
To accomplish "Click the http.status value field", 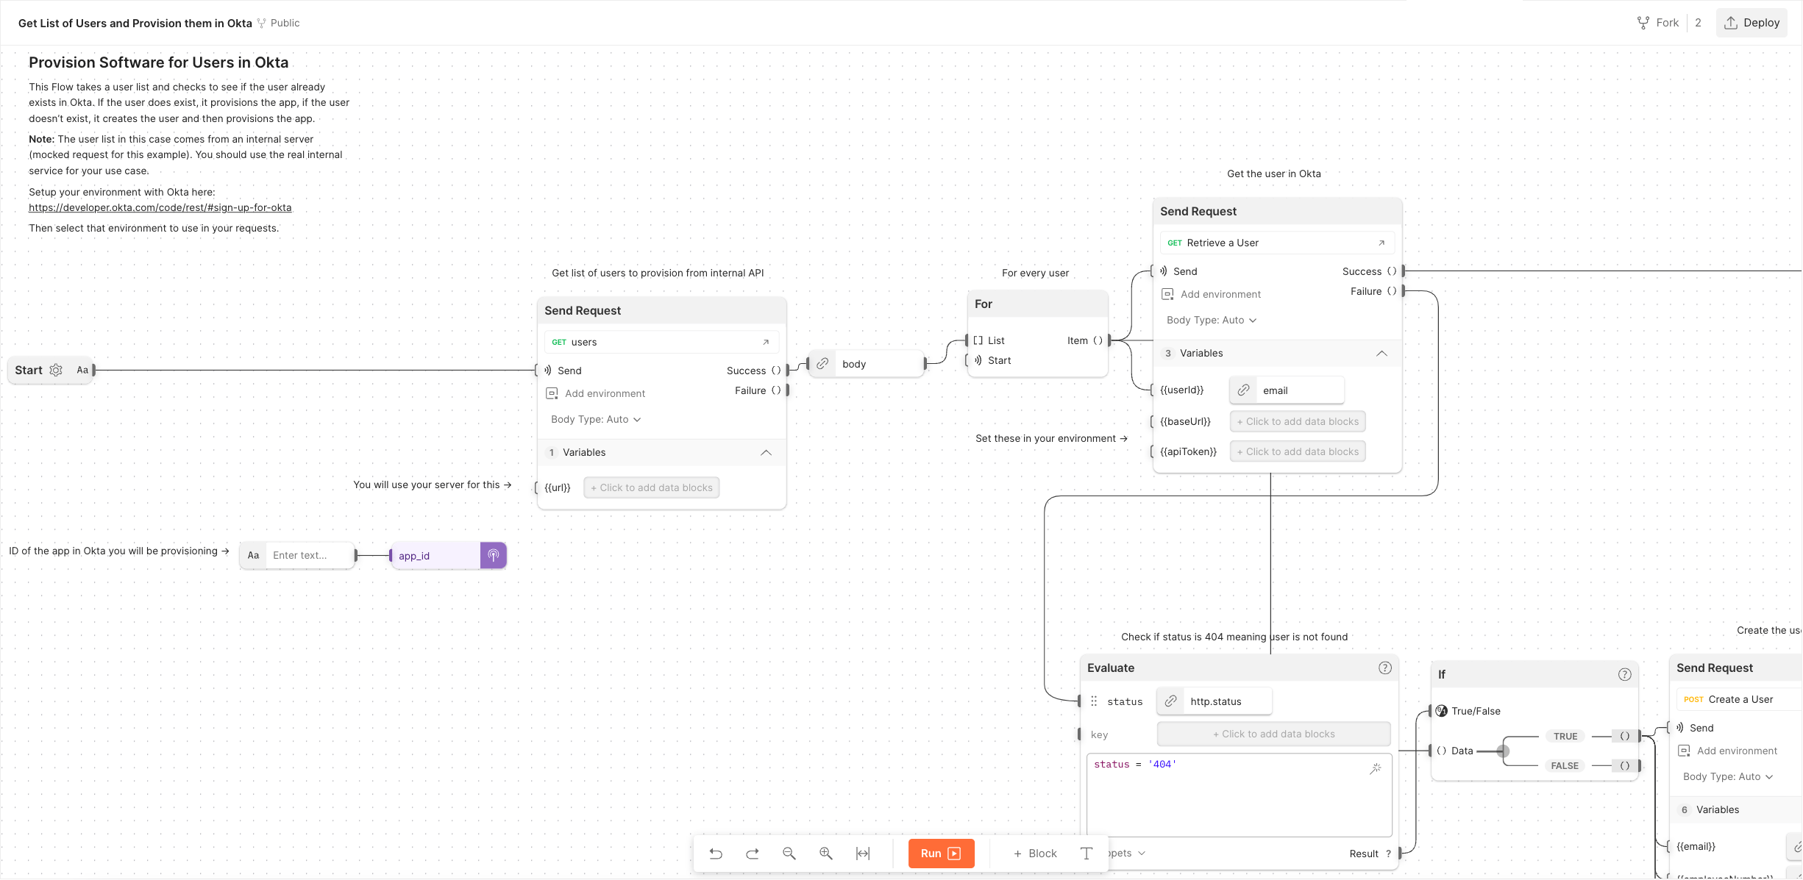I will [1227, 701].
